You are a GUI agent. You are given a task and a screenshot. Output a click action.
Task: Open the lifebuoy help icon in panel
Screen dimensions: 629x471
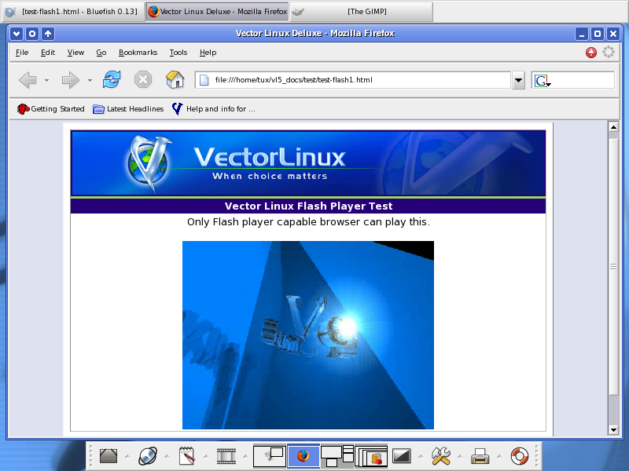click(x=520, y=456)
